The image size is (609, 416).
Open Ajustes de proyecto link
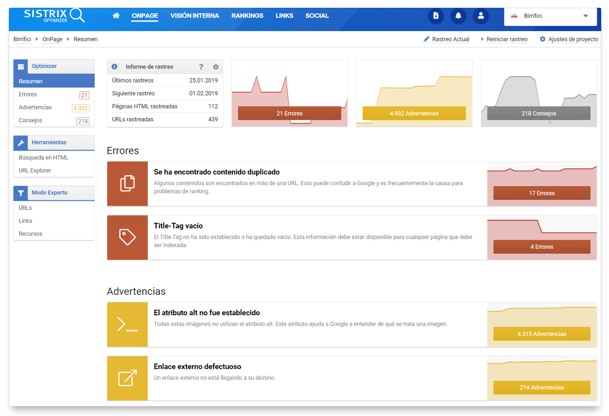pos(573,39)
